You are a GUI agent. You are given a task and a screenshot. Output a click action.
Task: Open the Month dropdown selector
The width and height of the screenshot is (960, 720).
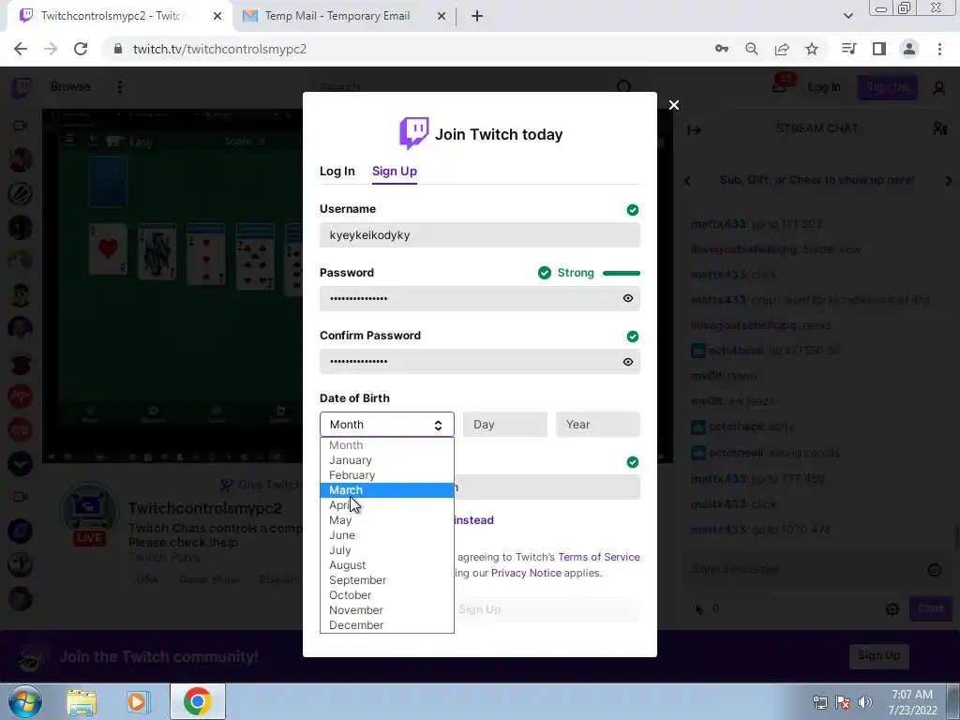click(x=386, y=425)
